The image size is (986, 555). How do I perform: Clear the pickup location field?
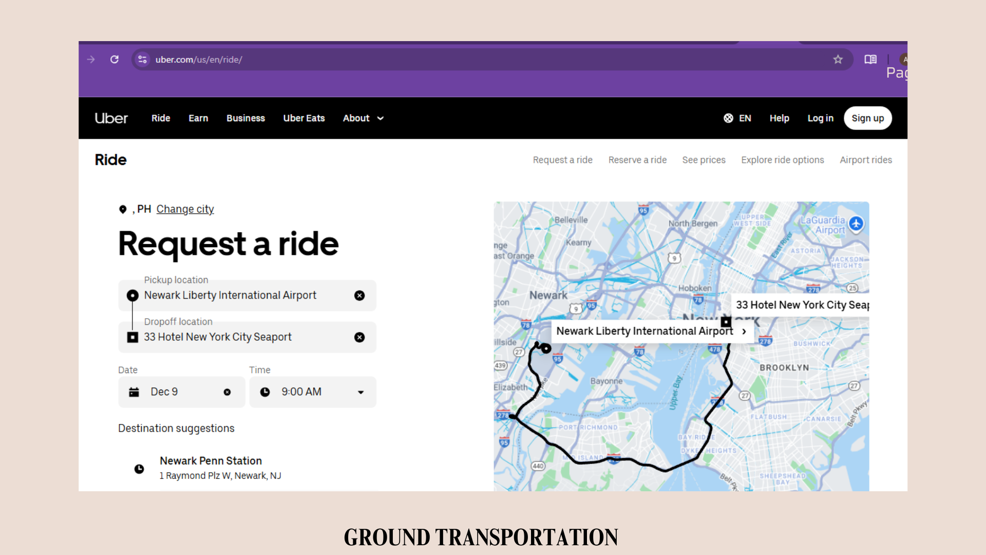tap(359, 295)
